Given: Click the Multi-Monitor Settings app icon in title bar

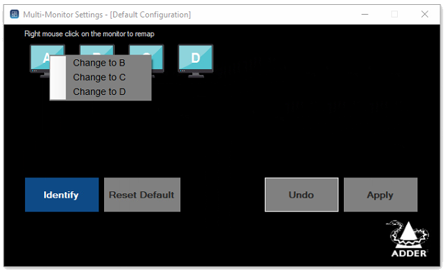Looking at the screenshot, I should point(15,14).
